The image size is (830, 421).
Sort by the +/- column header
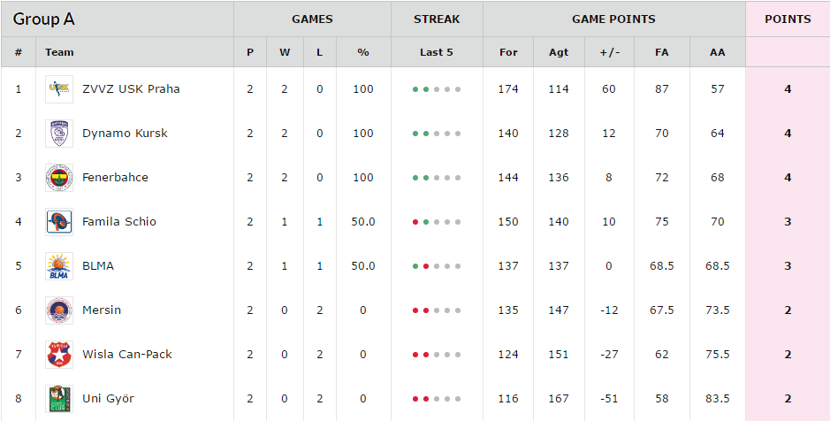coord(609,52)
